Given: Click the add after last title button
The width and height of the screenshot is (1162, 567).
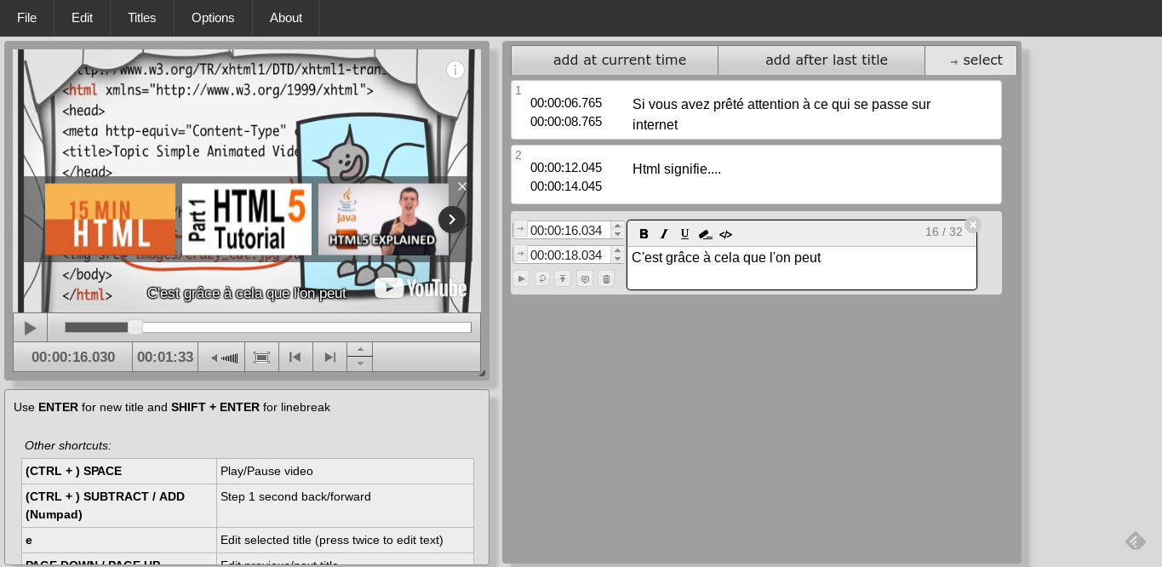Looking at the screenshot, I should click(821, 60).
